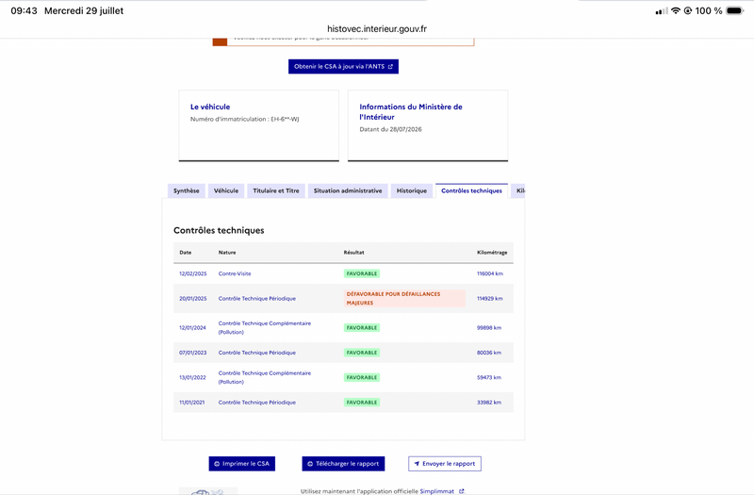Click the Contrôles techniques section heading
This screenshot has width=754, height=495.
219,230
